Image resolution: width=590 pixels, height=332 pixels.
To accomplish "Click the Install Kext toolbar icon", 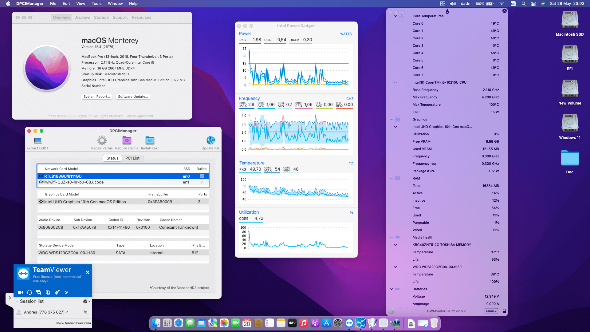I will click(150, 140).
